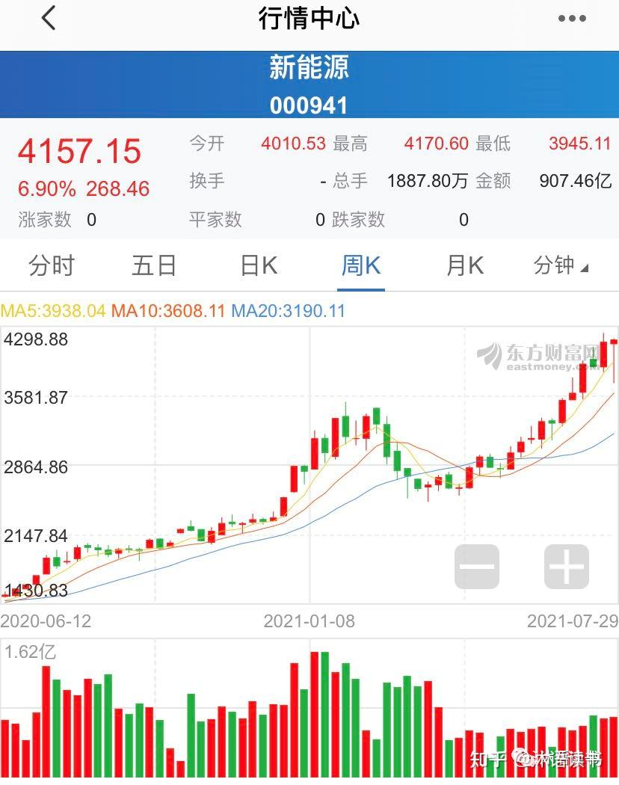Switch to the 月K tab
The image size is (619, 785).
pos(465,265)
